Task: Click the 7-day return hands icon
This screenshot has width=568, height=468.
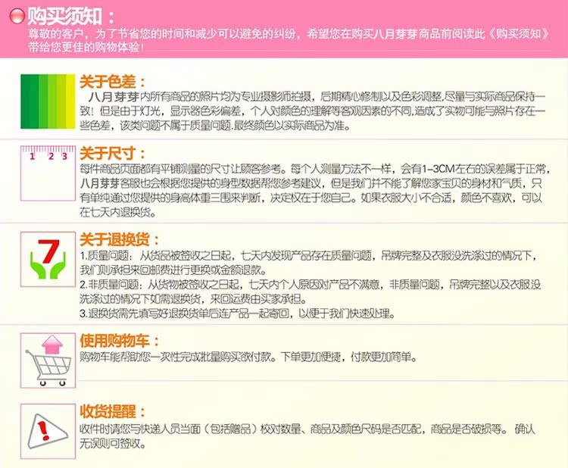Action: click(x=48, y=259)
